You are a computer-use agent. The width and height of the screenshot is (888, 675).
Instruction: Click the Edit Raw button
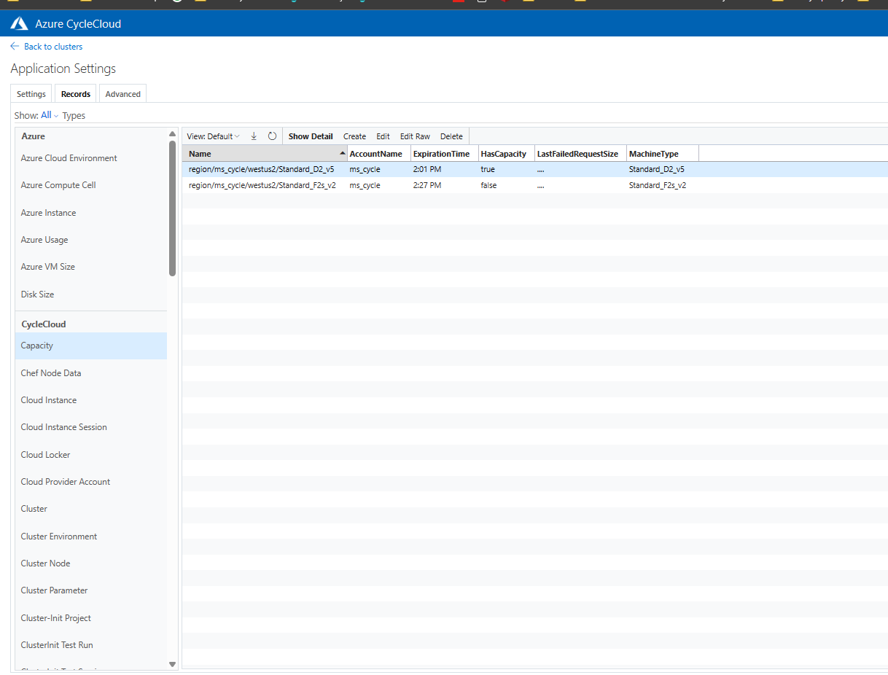coord(415,136)
